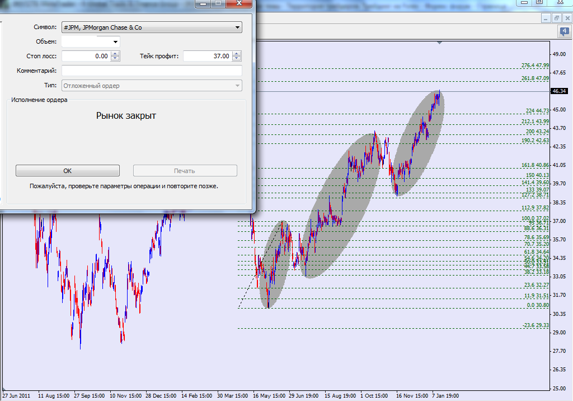Open the notifications chat icon showing 4

(x=564, y=31)
